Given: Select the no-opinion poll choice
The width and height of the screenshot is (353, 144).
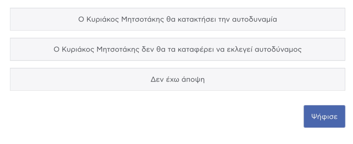Looking at the screenshot, I should pos(177,79).
